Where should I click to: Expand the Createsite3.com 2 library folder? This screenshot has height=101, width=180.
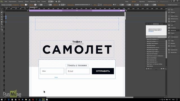tap(146, 62)
